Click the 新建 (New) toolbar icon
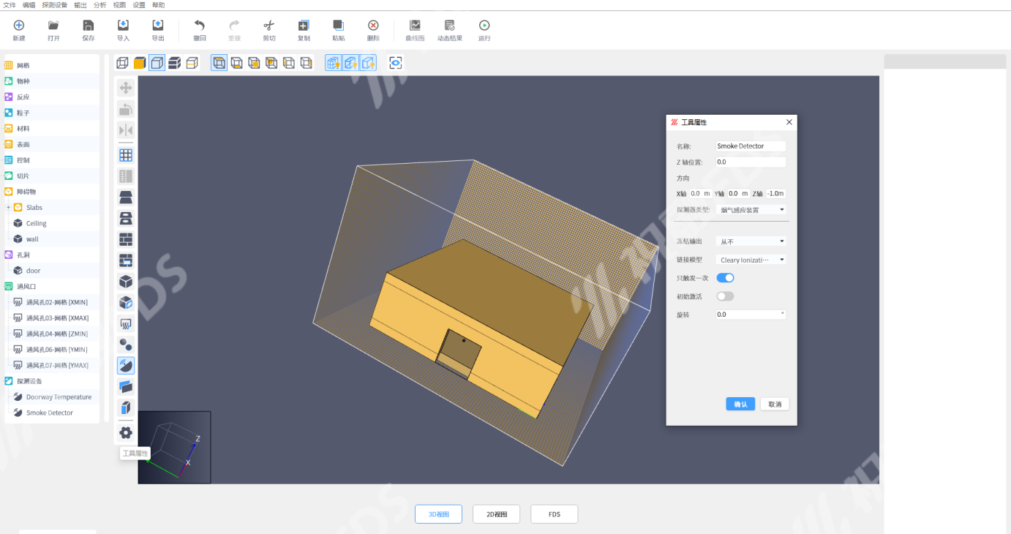 click(x=19, y=26)
